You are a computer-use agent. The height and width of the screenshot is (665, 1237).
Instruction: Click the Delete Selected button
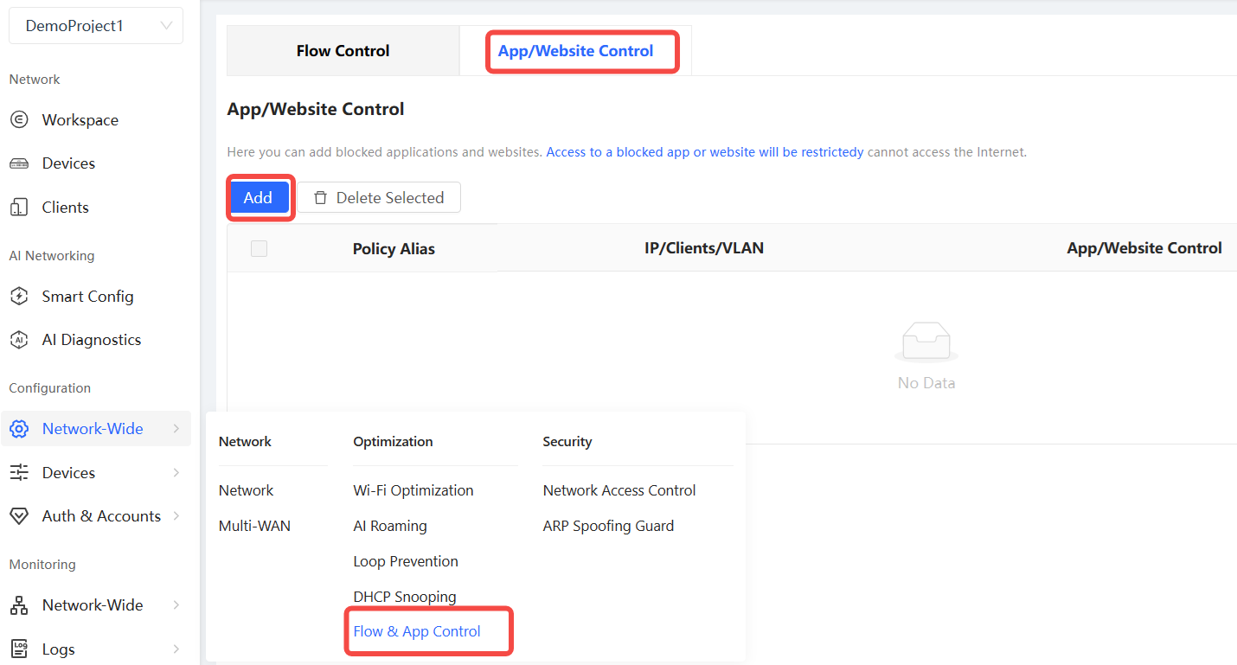click(379, 198)
